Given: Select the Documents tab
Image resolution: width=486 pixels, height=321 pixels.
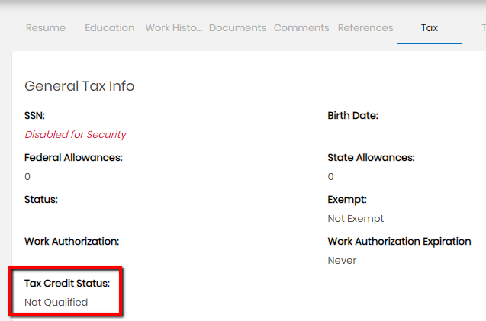Looking at the screenshot, I should tap(237, 28).
